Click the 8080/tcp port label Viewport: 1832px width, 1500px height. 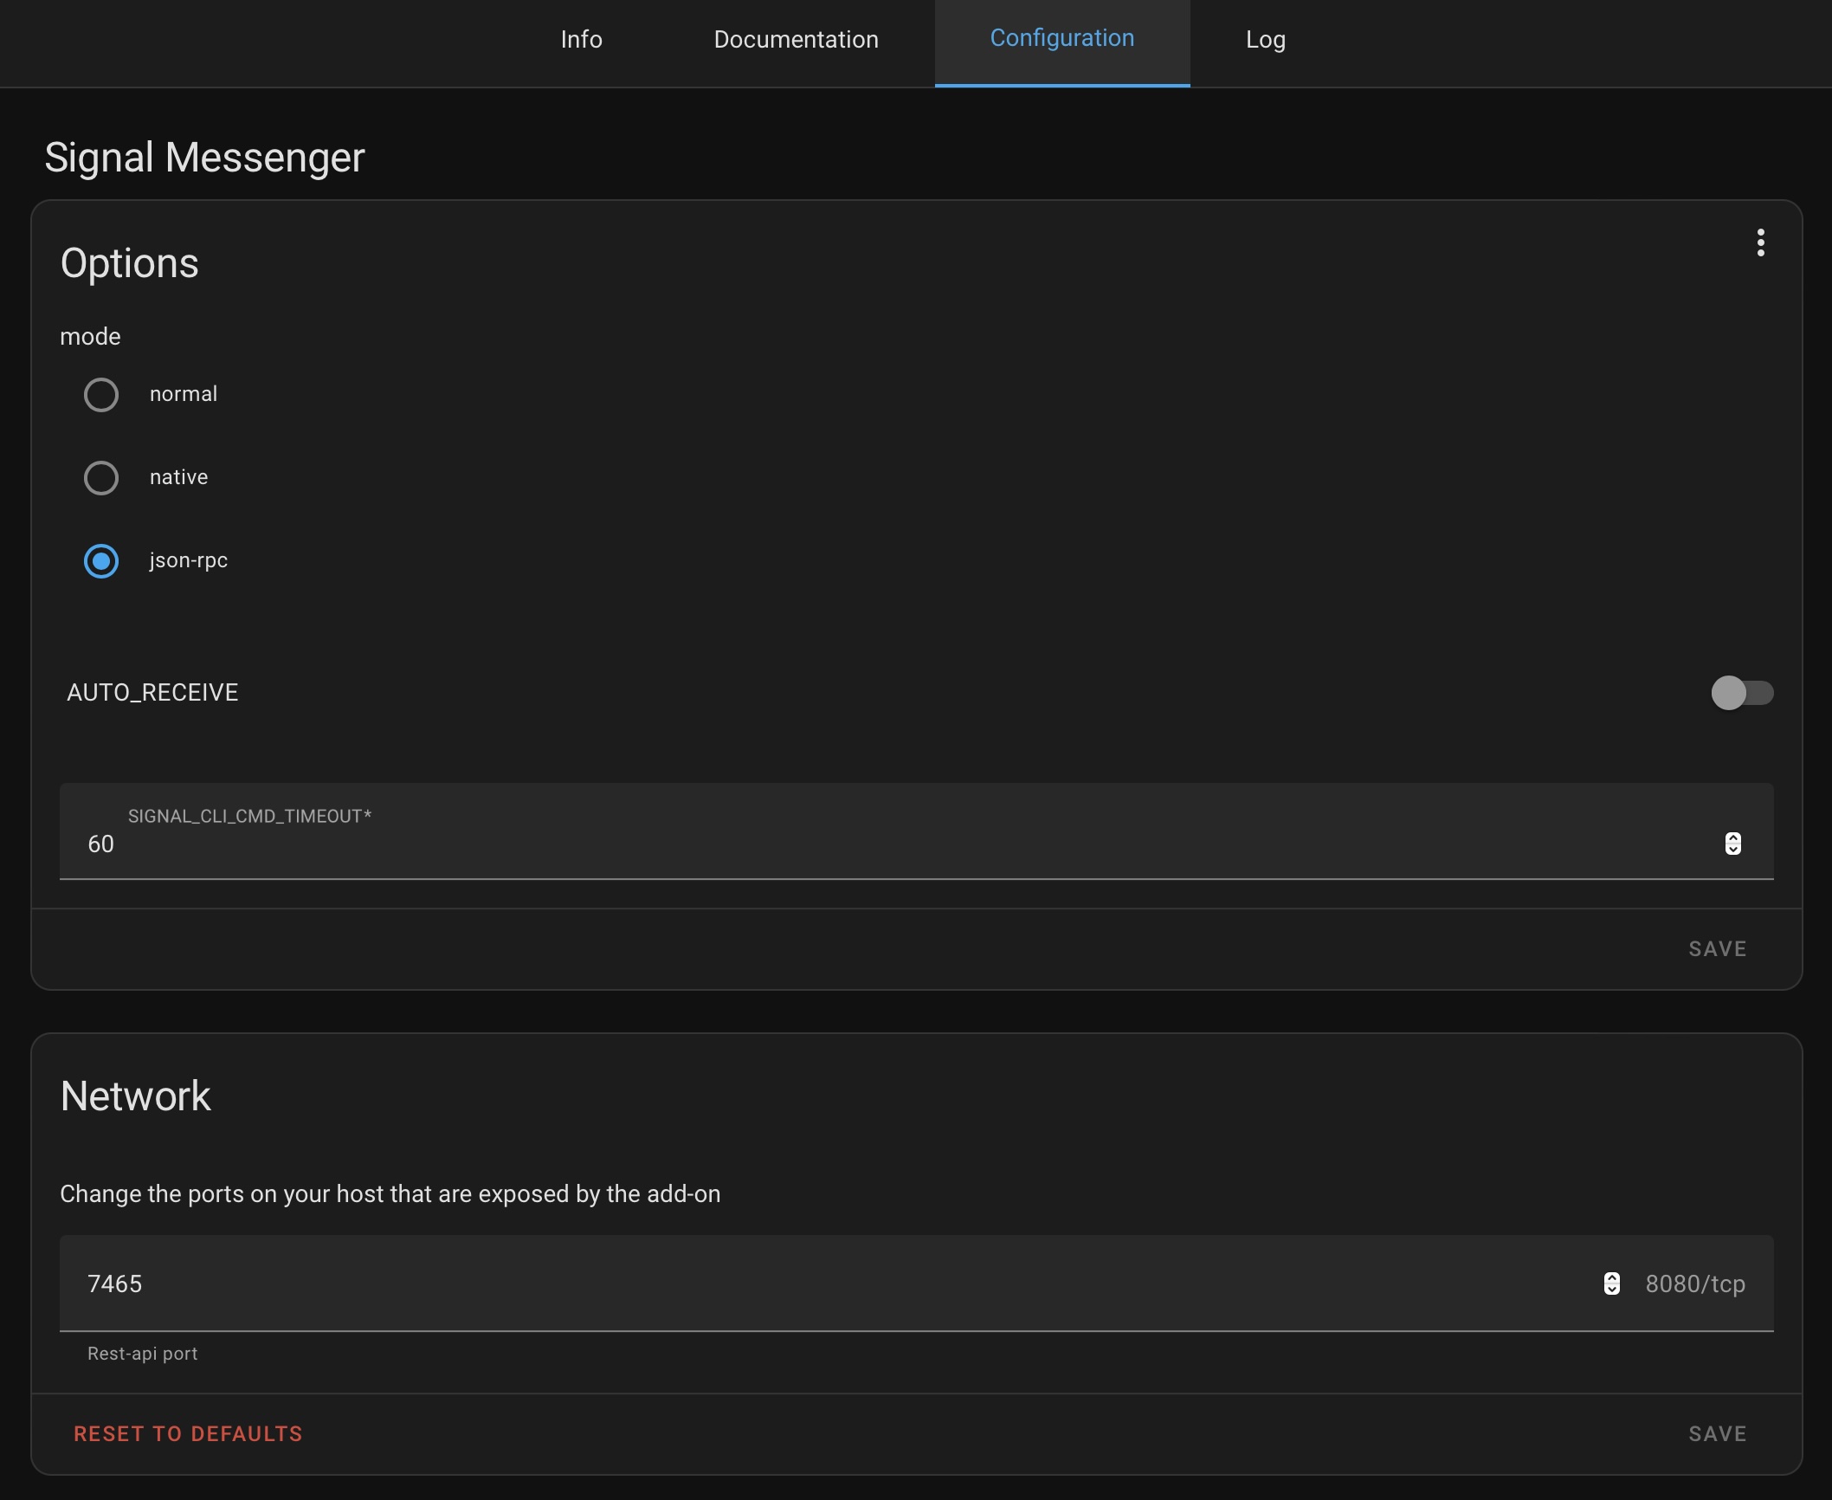[1694, 1283]
